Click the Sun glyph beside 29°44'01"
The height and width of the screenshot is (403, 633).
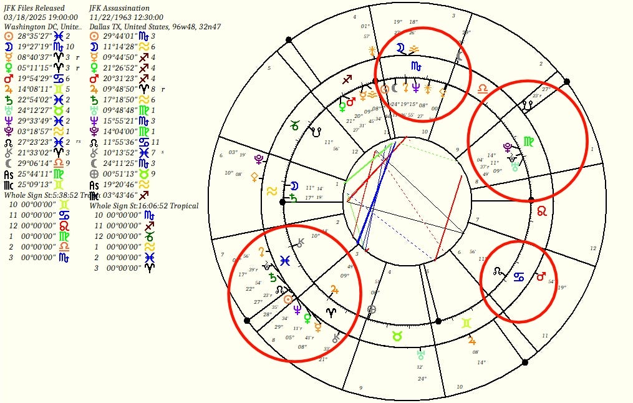pyautogui.click(x=94, y=36)
